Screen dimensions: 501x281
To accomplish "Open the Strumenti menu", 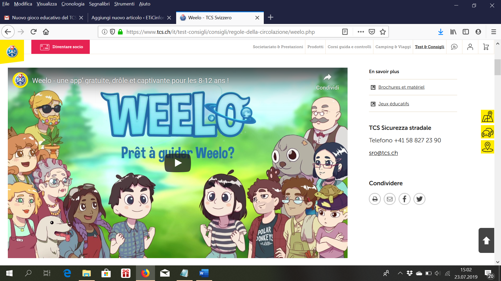I will [124, 4].
